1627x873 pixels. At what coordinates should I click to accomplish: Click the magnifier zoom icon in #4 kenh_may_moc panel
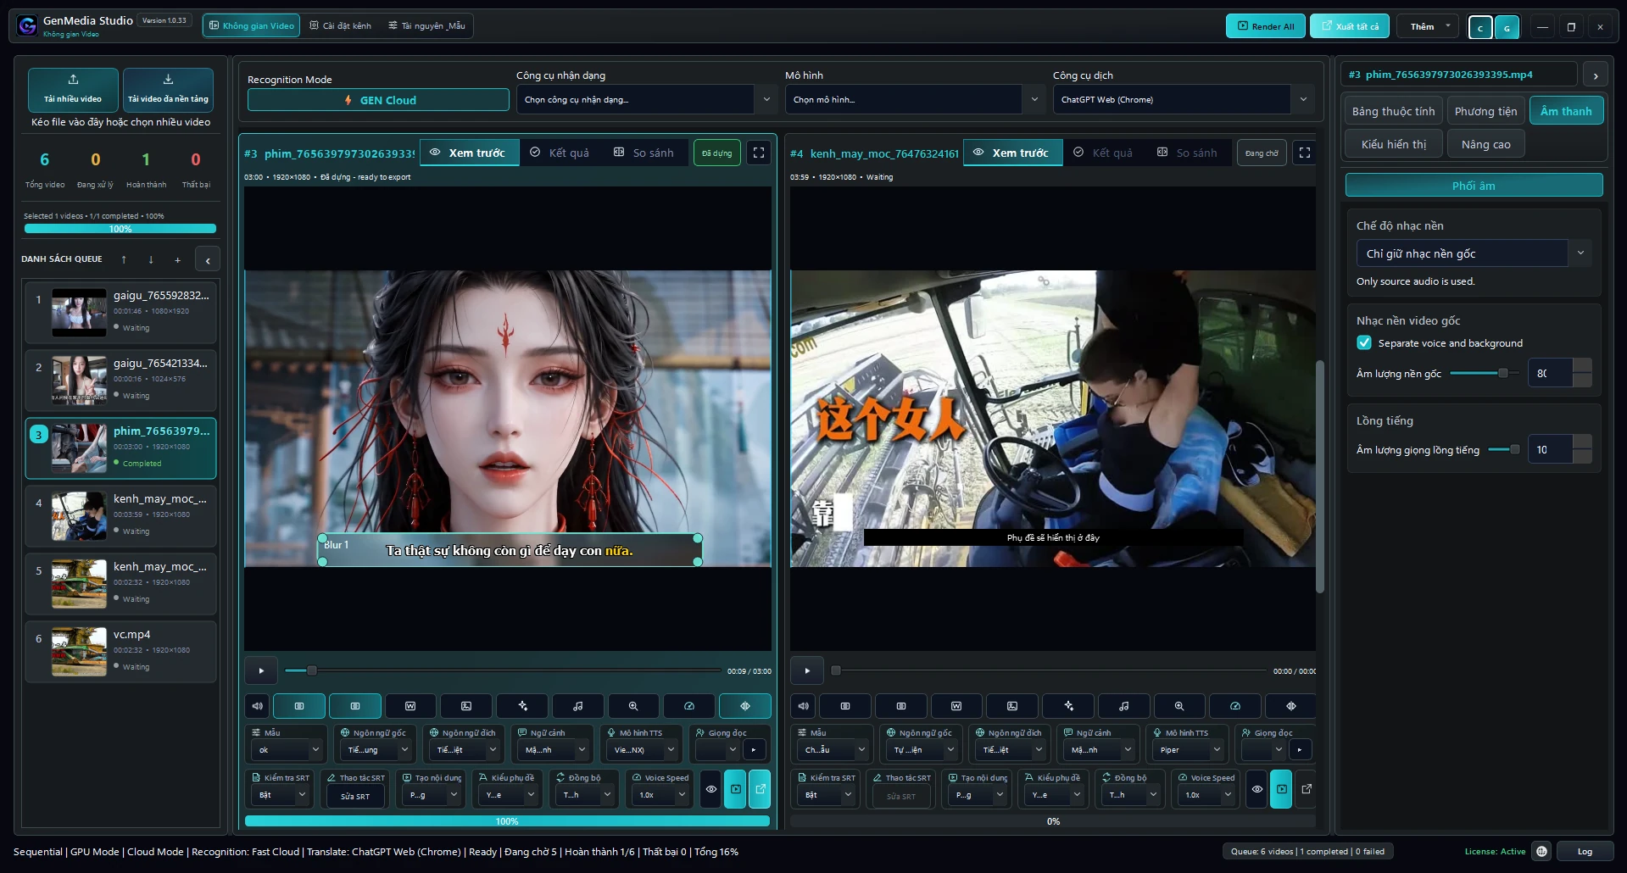(x=1179, y=705)
